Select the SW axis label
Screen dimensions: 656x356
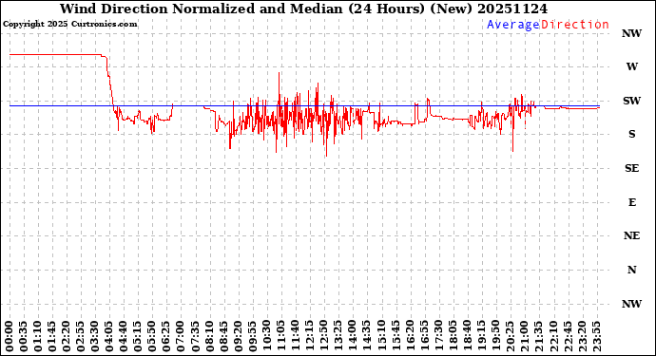pyautogui.click(x=631, y=101)
